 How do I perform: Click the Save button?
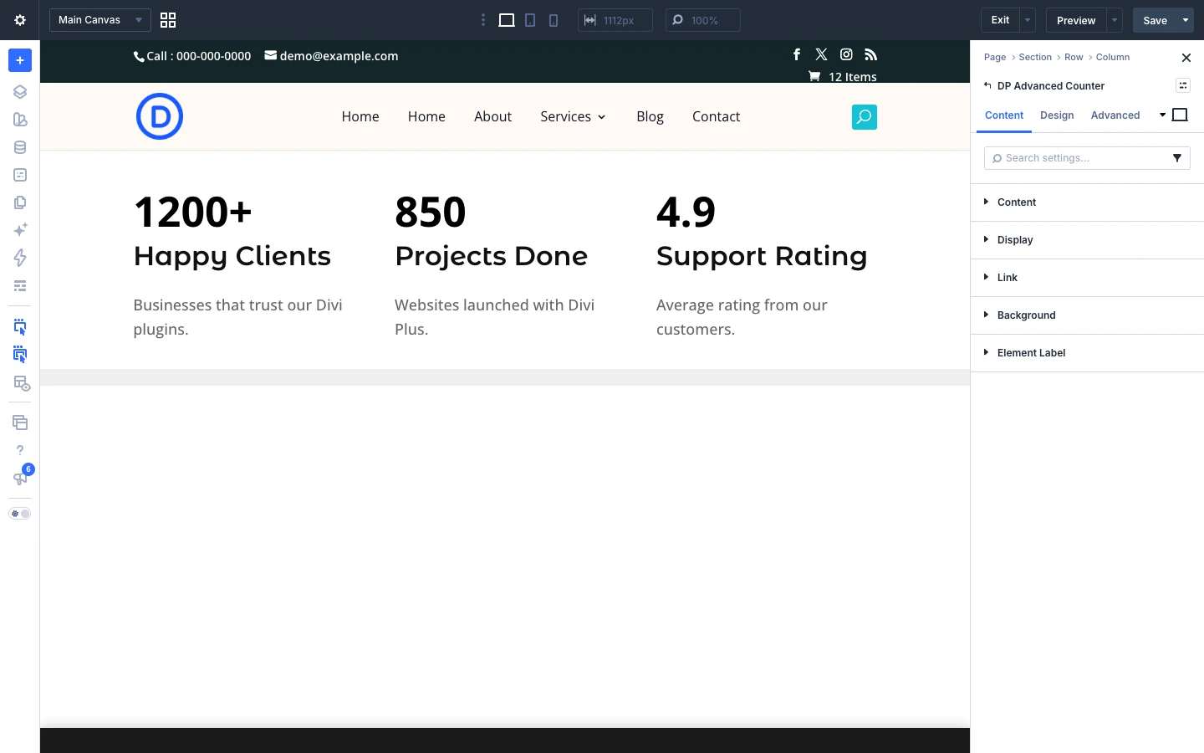pyautogui.click(x=1156, y=20)
